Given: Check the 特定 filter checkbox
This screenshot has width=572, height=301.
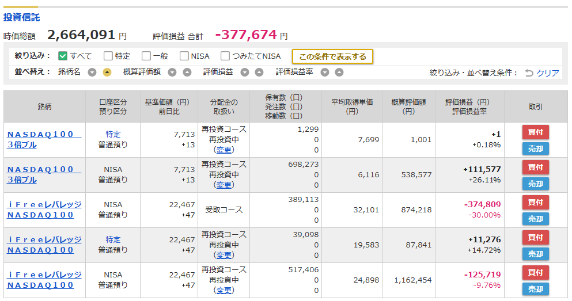Looking at the screenshot, I should pyautogui.click(x=108, y=56).
